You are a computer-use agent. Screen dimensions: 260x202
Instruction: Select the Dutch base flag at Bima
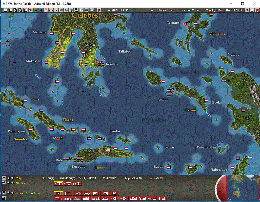25,100
